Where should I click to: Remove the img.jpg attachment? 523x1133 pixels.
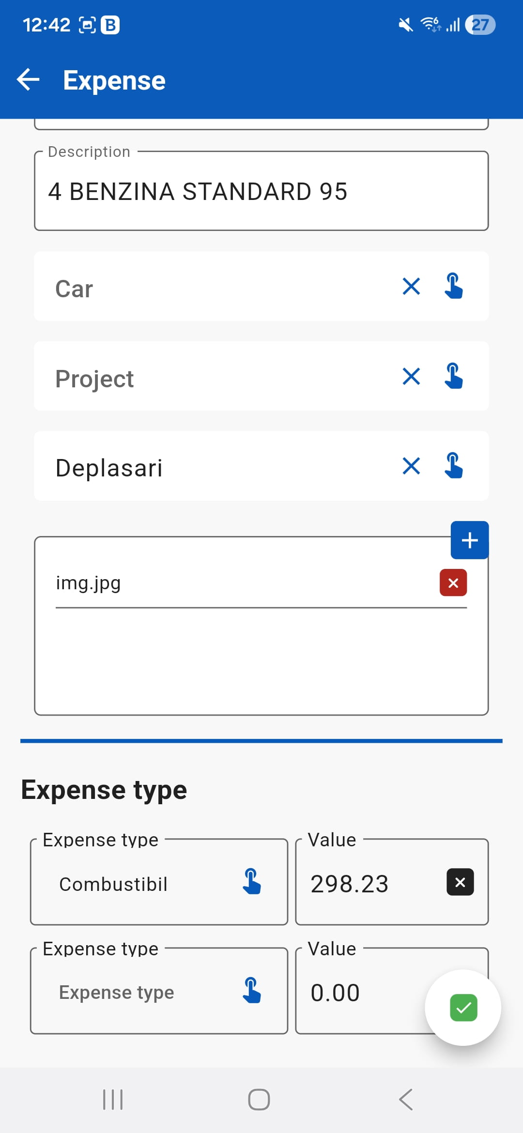[453, 583]
